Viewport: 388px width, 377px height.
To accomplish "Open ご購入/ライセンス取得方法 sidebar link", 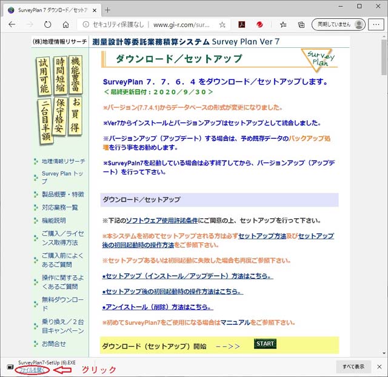I will 62,238.
